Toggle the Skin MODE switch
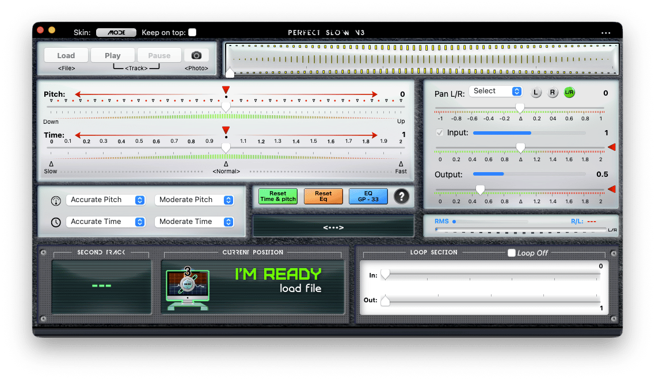655x380 pixels. click(116, 32)
